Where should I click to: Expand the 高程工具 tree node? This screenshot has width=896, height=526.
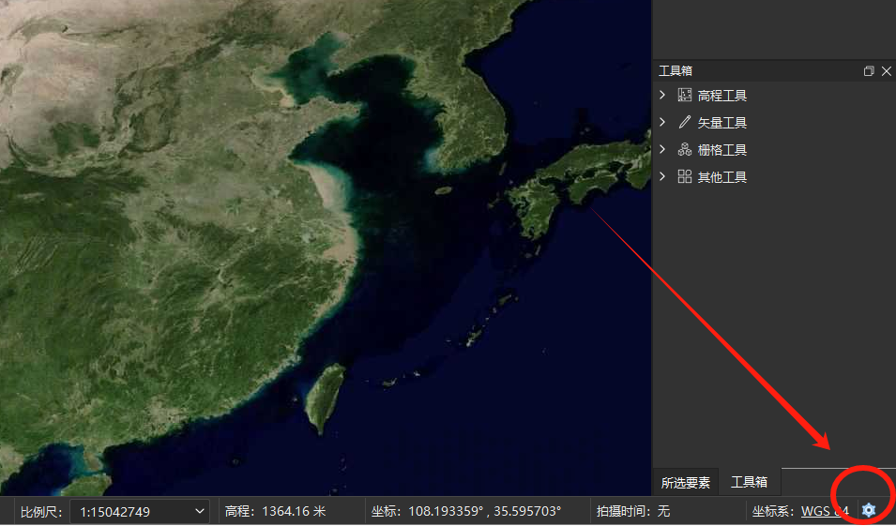(662, 95)
